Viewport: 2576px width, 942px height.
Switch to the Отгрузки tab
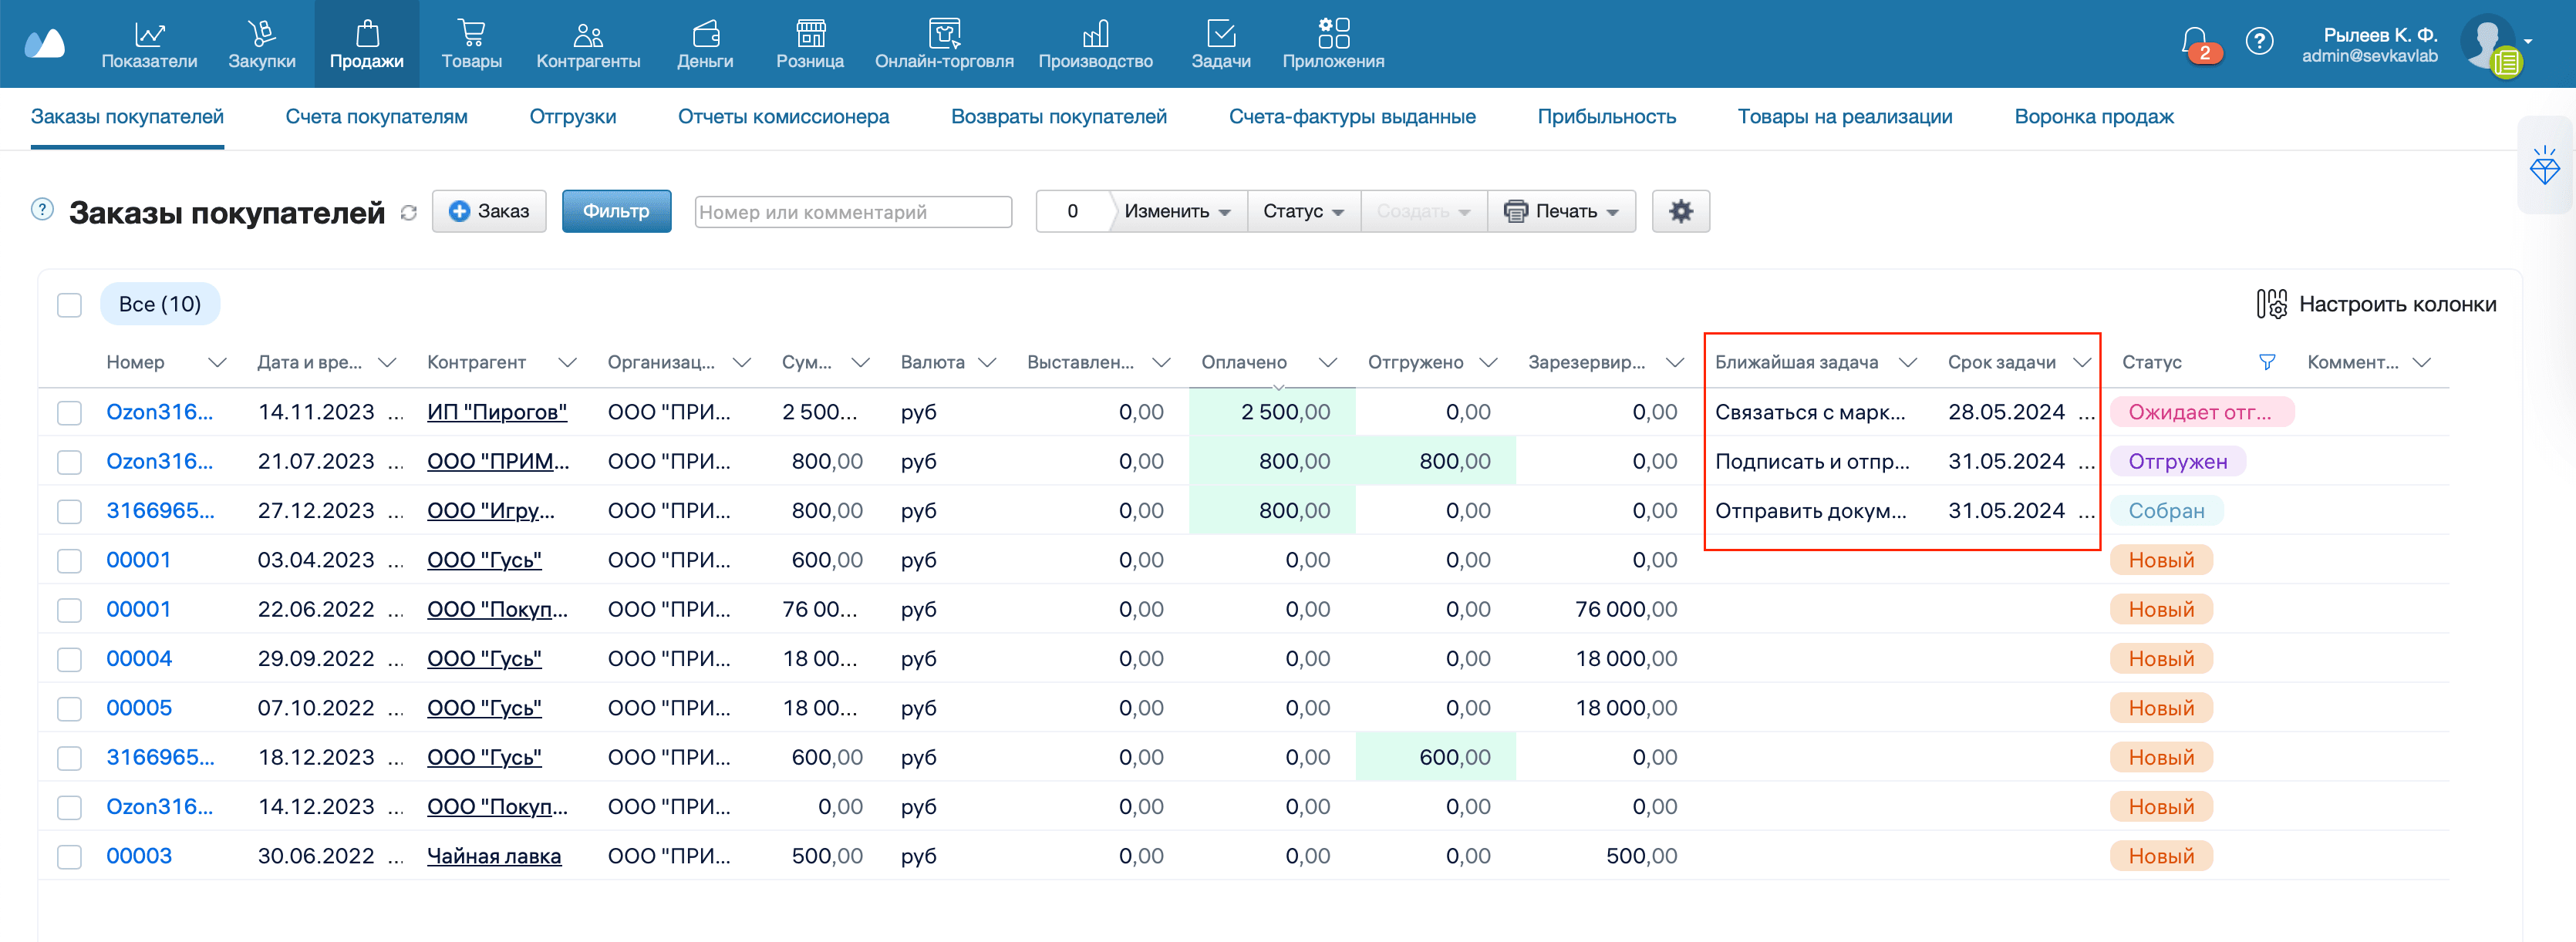click(x=572, y=117)
